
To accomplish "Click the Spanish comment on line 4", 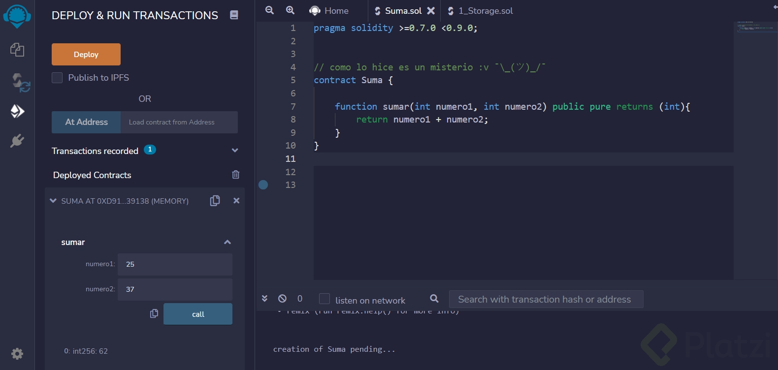I will pos(429,67).
